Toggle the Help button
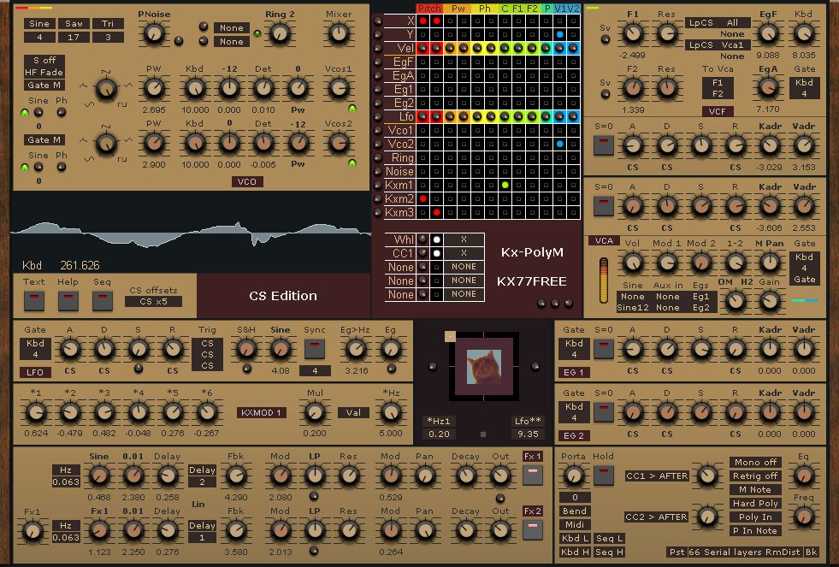Viewport: 839px width, 567px height. click(x=68, y=300)
